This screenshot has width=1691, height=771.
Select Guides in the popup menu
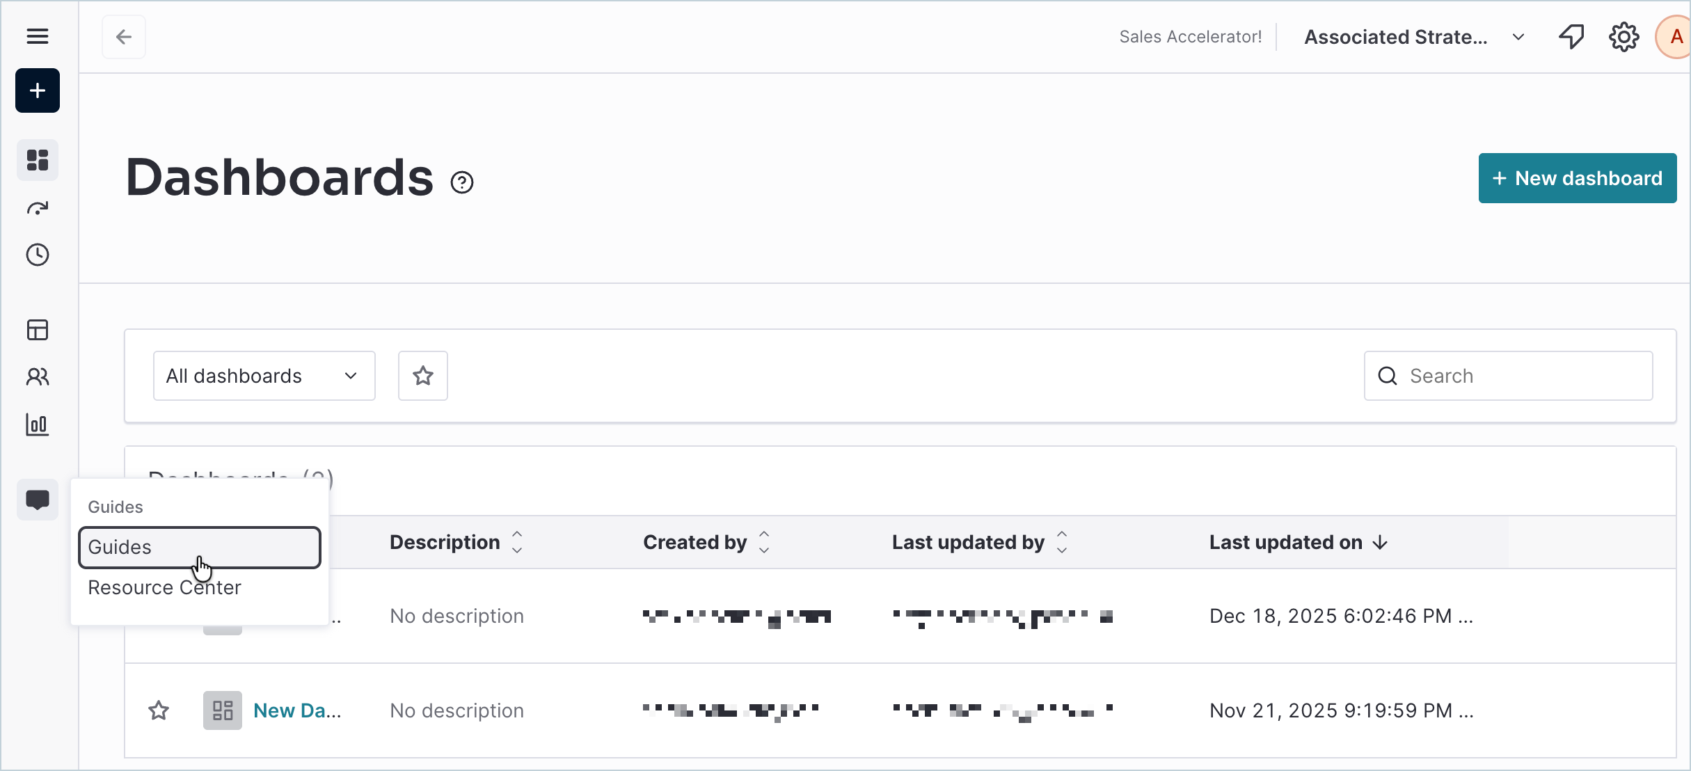(200, 548)
